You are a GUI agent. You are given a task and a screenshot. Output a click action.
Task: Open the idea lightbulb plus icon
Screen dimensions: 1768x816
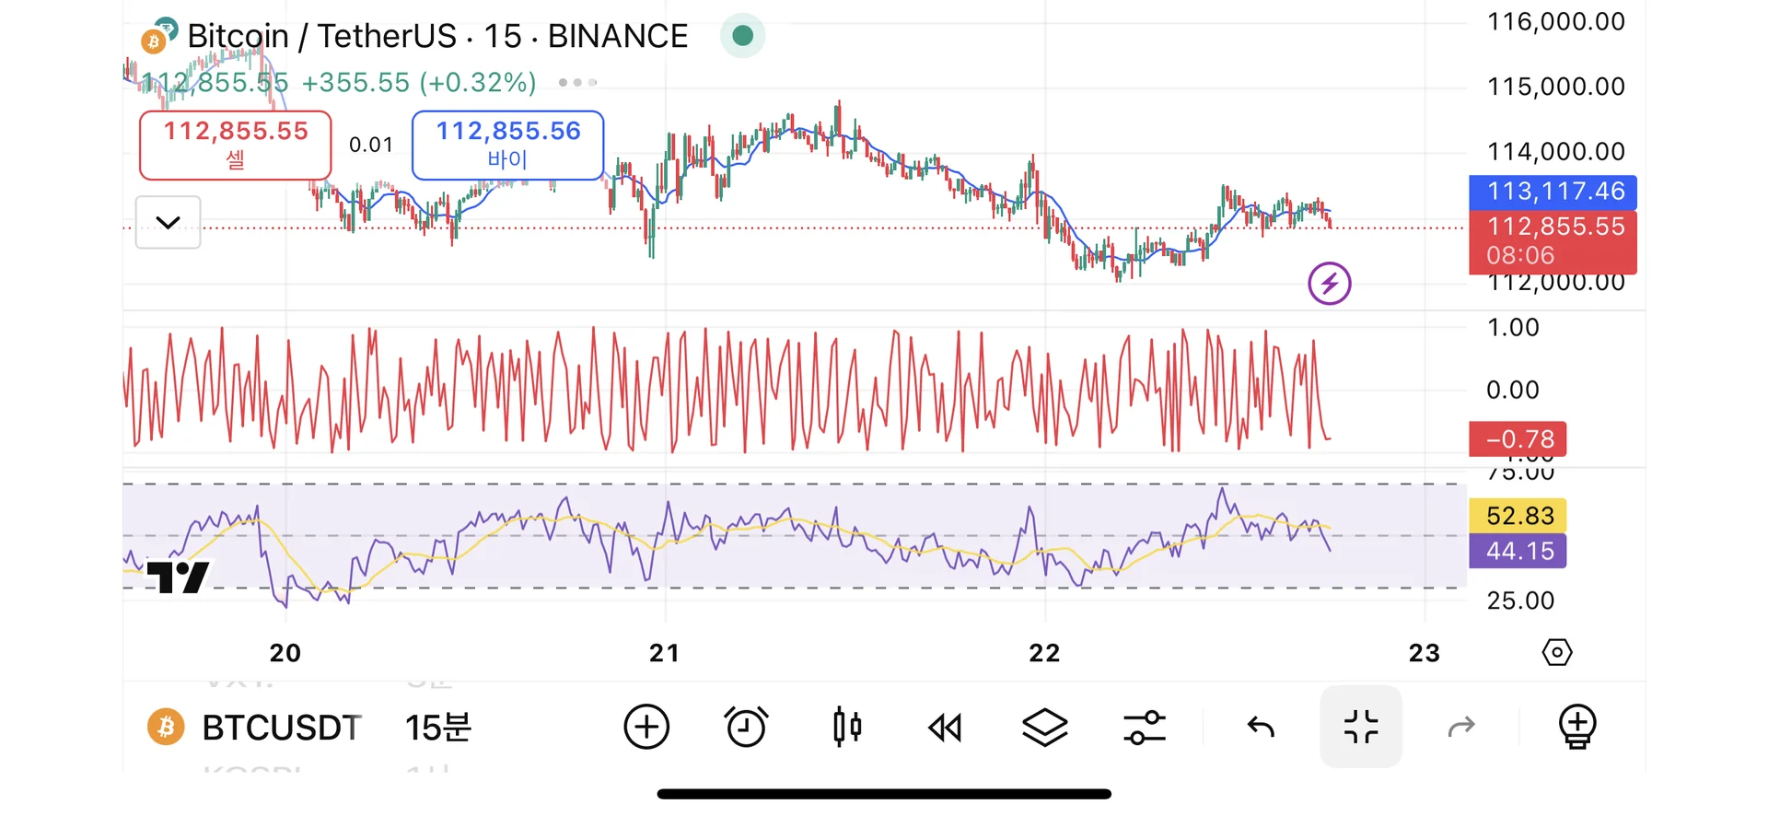point(1577,727)
